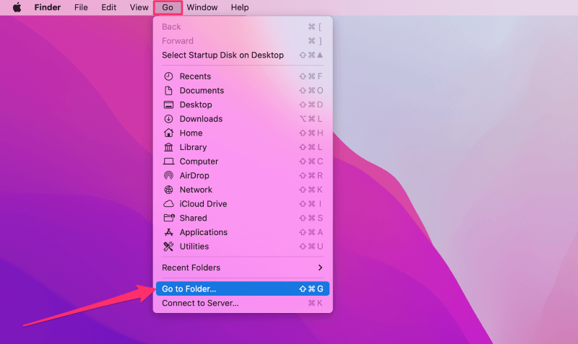Close the open Go menu
The width and height of the screenshot is (578, 344).
click(168, 7)
